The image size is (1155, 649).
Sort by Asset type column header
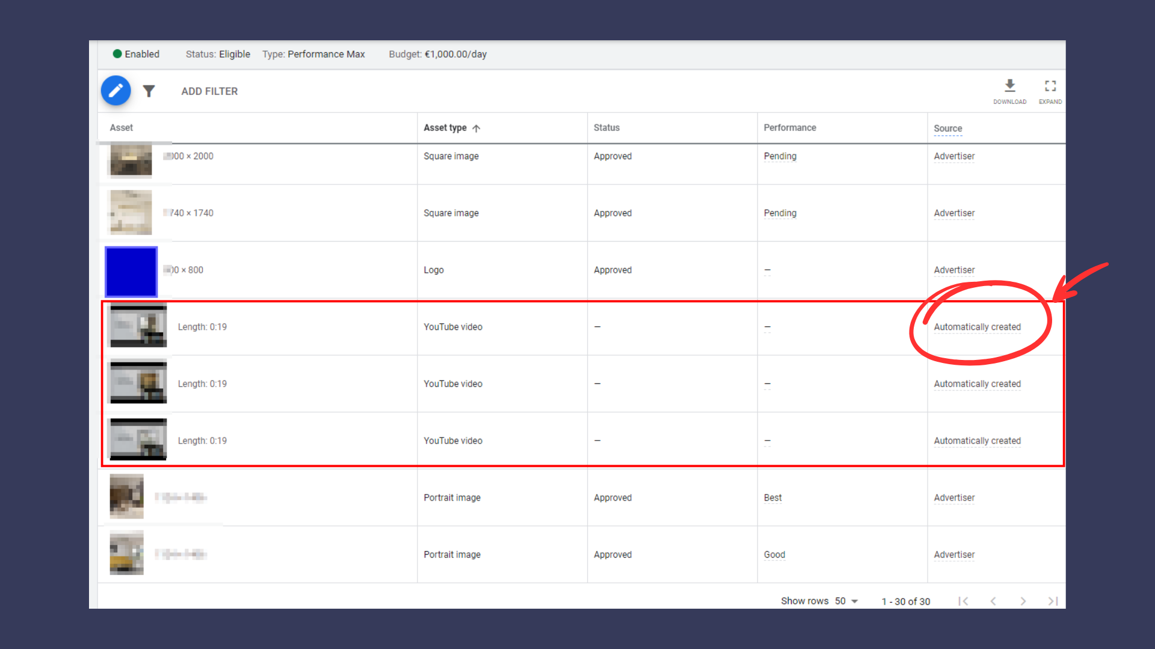tap(445, 127)
